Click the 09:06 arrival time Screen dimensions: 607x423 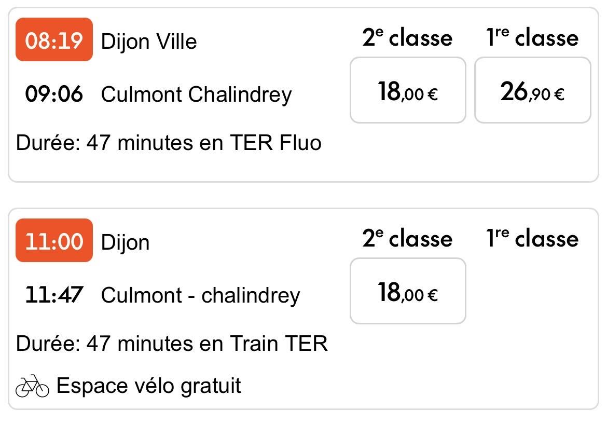point(54,94)
